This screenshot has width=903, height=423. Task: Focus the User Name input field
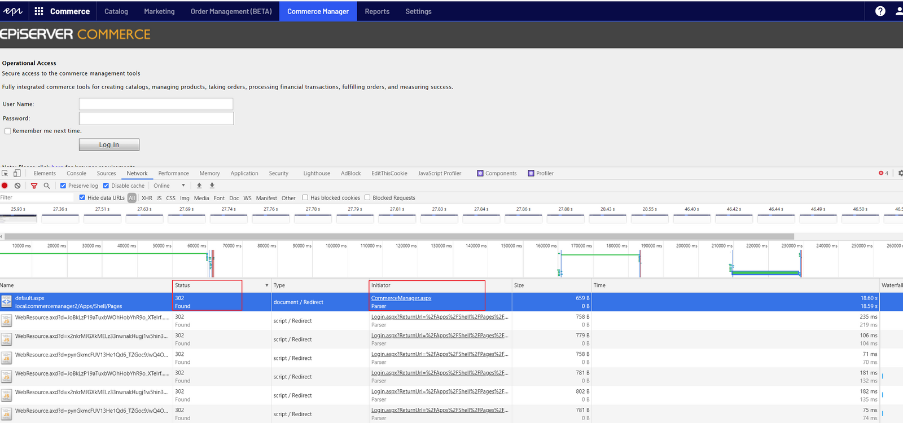[x=156, y=104]
